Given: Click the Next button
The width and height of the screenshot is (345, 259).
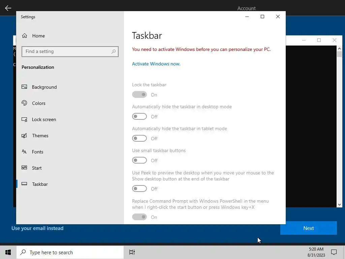Looking at the screenshot, I should pos(309,228).
